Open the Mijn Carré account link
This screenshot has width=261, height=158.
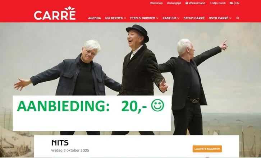(218, 3)
